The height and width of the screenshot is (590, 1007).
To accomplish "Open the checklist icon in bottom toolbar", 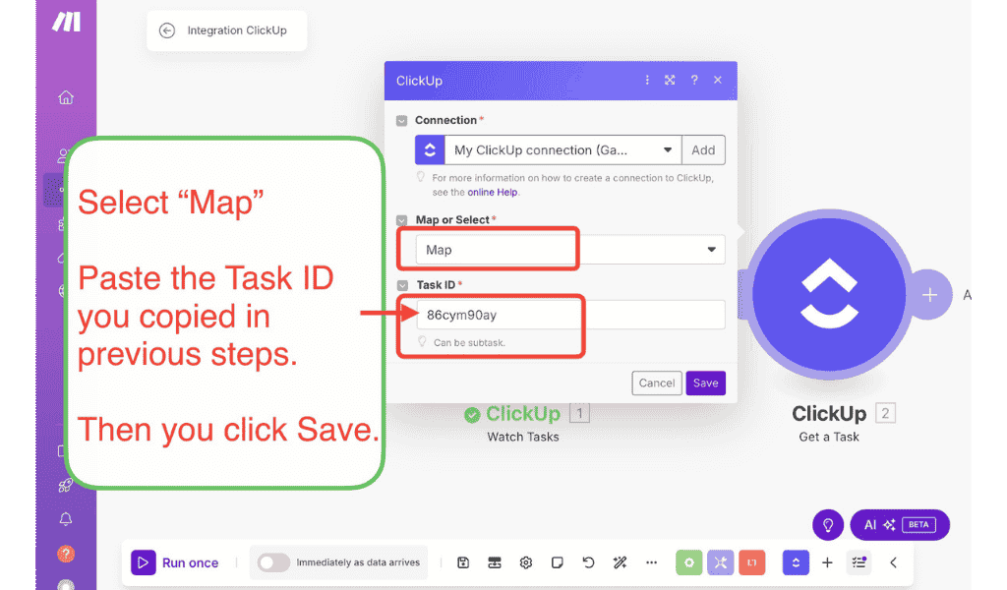I will 859,563.
